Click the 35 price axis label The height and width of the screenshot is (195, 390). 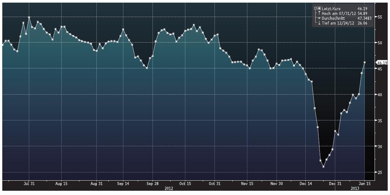click(x=380, y=121)
